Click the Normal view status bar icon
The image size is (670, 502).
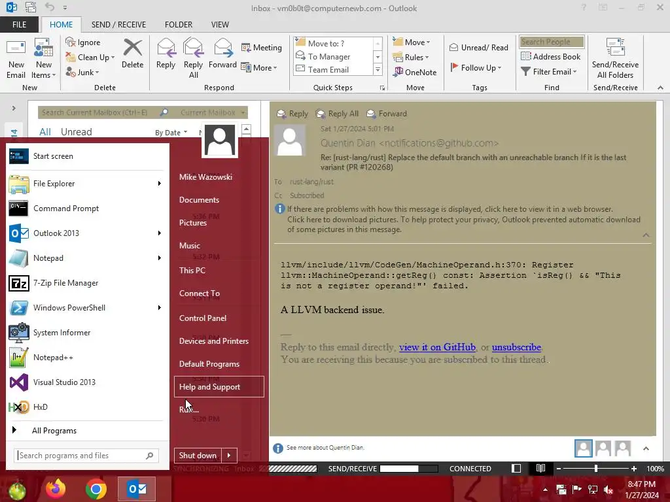tap(516, 468)
